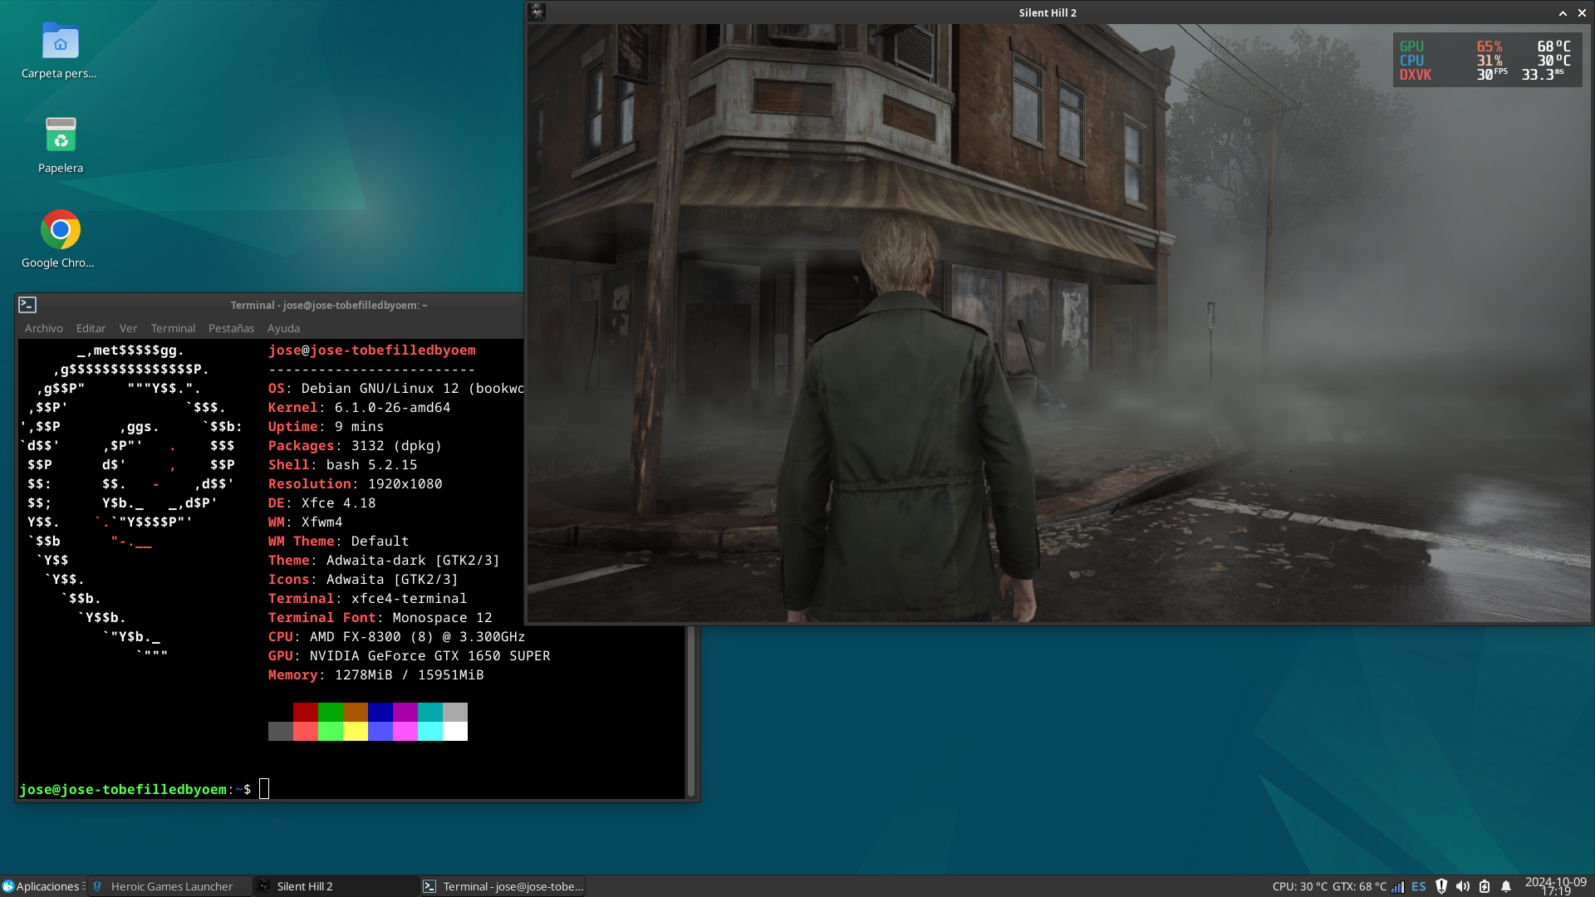Click the Debian swirl ASCII logo in terminal
Viewport: 1595px width, 897px height.
click(130, 502)
